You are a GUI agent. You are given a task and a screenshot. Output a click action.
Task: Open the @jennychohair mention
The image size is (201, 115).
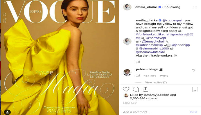click(153, 41)
